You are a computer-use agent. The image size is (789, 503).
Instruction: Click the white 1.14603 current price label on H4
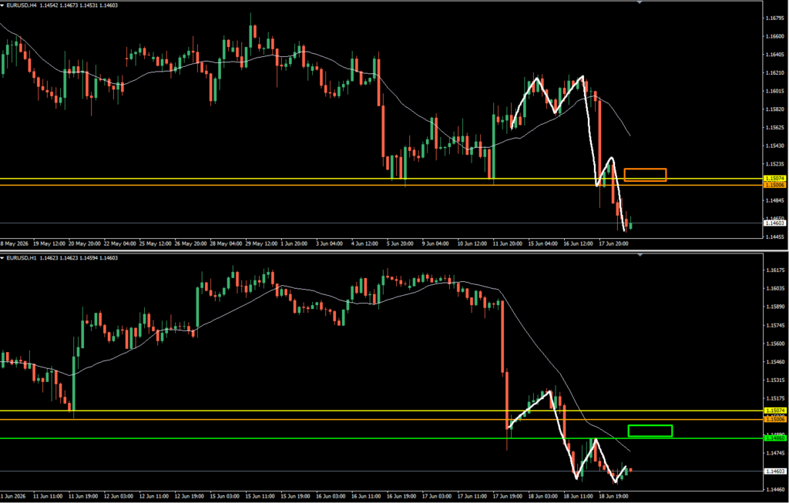775,223
